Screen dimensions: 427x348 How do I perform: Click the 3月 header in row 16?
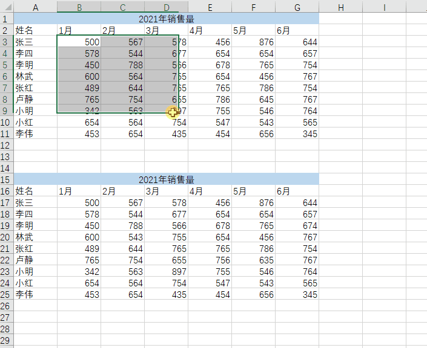(167, 191)
